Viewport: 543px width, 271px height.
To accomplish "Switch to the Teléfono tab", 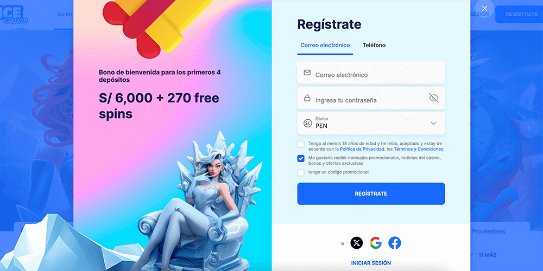I will pyautogui.click(x=374, y=46).
